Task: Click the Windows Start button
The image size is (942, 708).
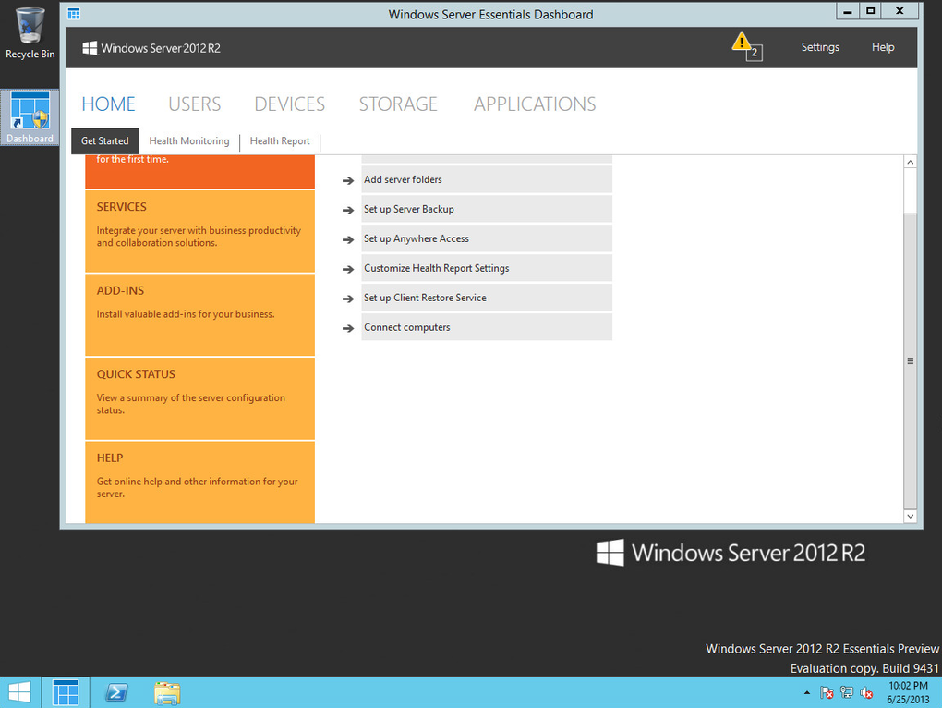Action: click(19, 692)
